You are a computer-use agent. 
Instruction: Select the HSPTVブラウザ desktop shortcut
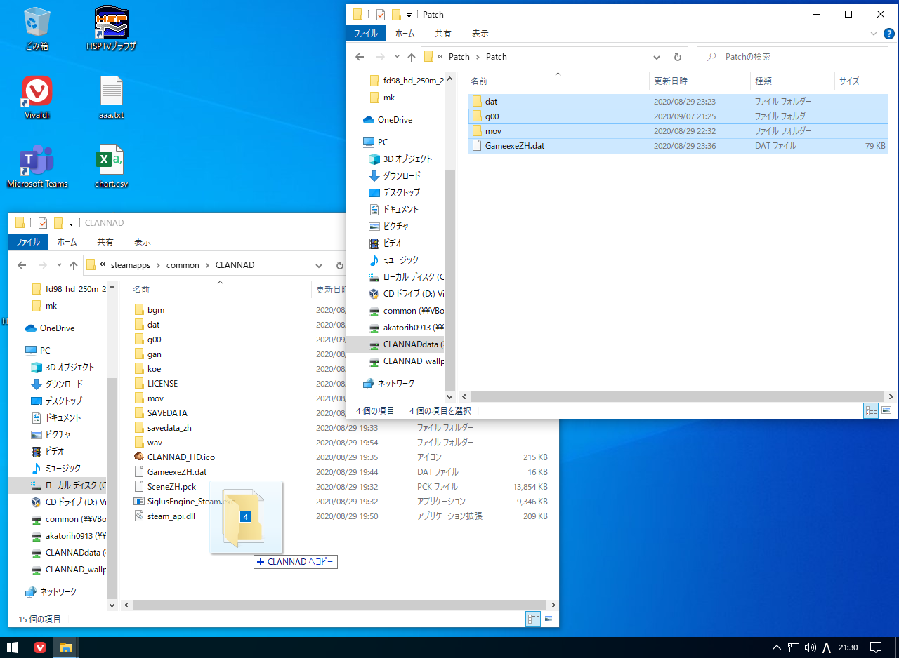pos(111,29)
